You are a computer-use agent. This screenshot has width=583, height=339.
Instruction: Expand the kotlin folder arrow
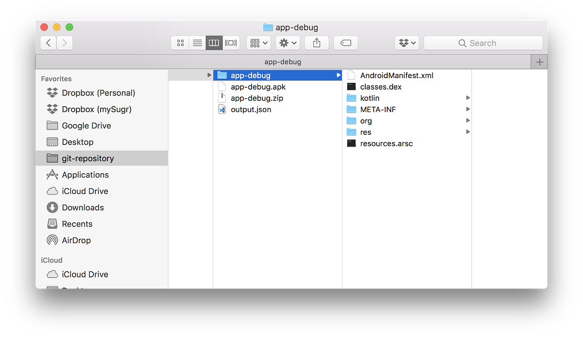click(468, 98)
